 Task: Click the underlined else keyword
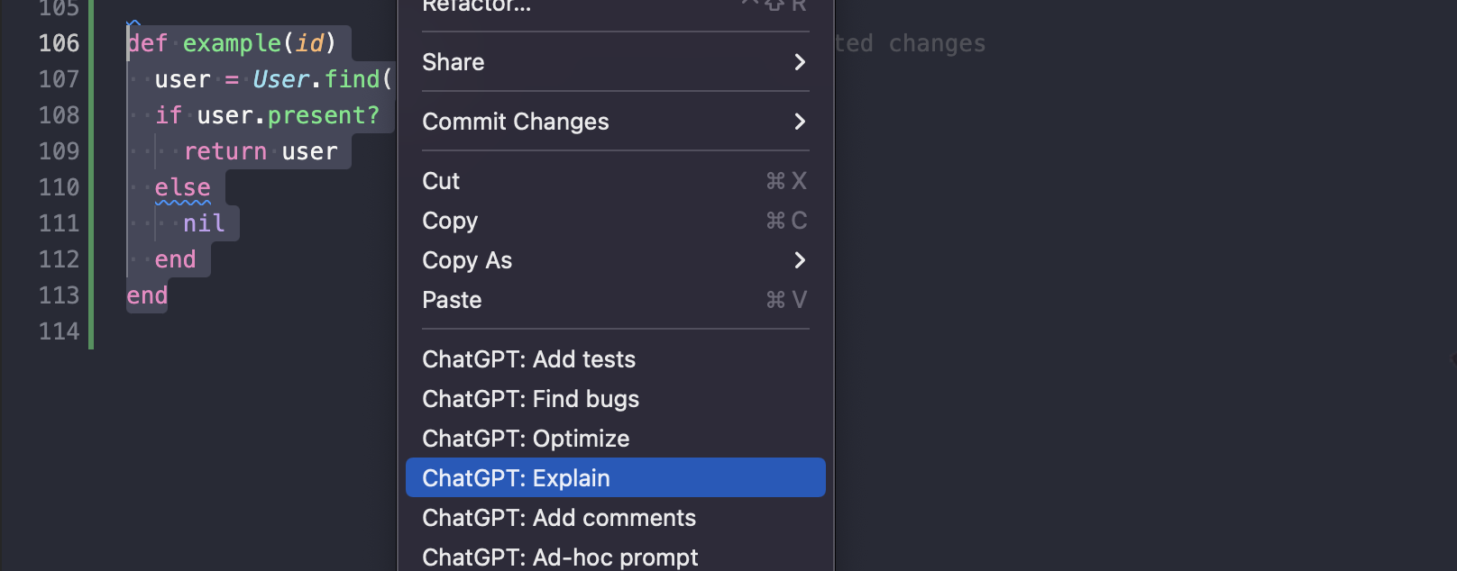pyautogui.click(x=182, y=187)
